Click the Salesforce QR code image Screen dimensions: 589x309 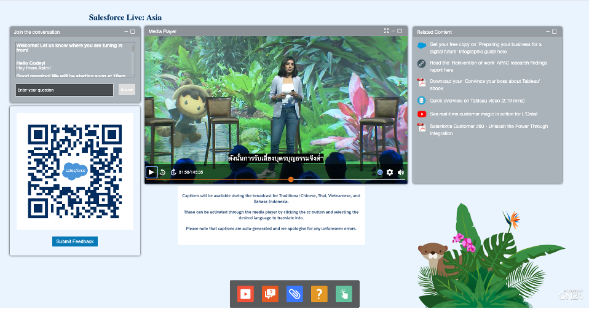pos(75,171)
